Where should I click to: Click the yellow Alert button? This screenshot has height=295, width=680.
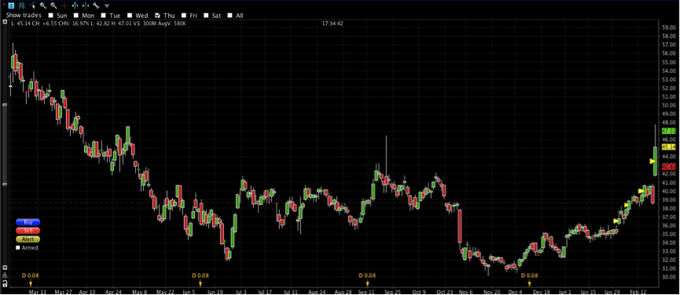pos(28,239)
